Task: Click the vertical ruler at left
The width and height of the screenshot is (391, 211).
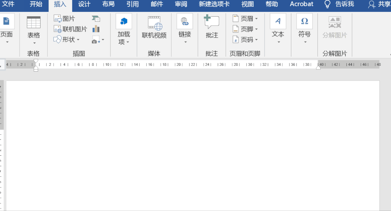Action: coord(1,145)
